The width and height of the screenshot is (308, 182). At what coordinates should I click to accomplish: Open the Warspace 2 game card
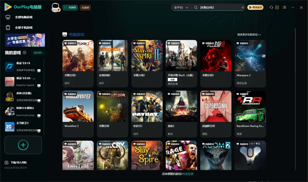pyautogui.click(x=250, y=64)
